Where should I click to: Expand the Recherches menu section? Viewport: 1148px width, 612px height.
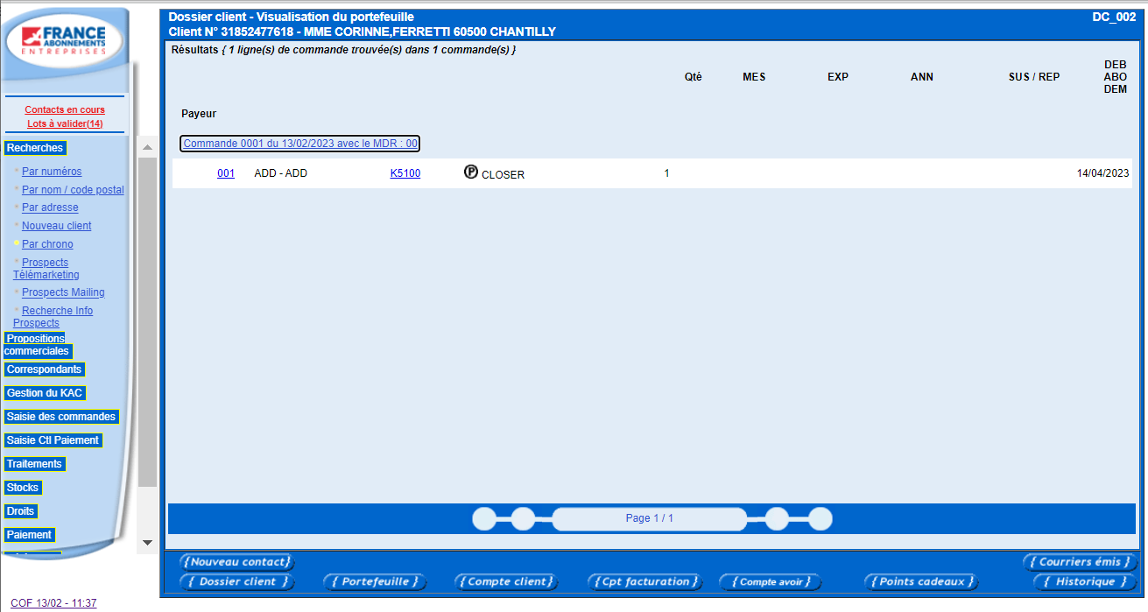[x=35, y=148]
